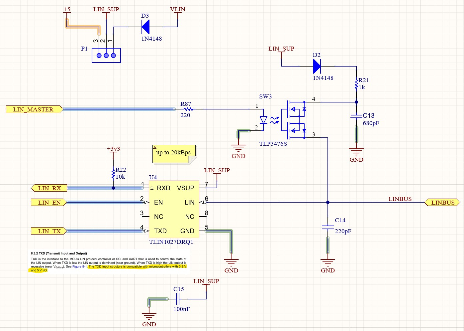464x331 pixels.
Task: Select the +3v3 power port label
Action: click(113, 149)
